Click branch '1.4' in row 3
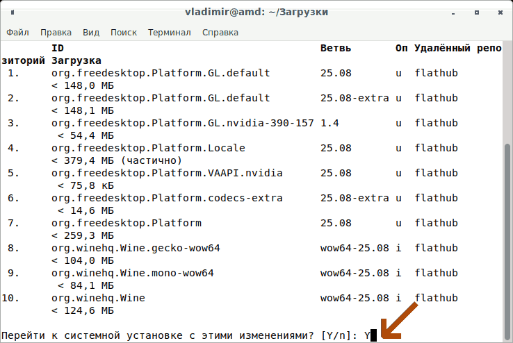Image resolution: width=513 pixels, height=343 pixels. [x=329, y=123]
